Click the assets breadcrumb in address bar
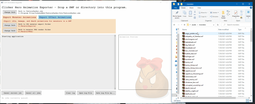The width and height of the screenshot is (255, 104). point(194,25)
